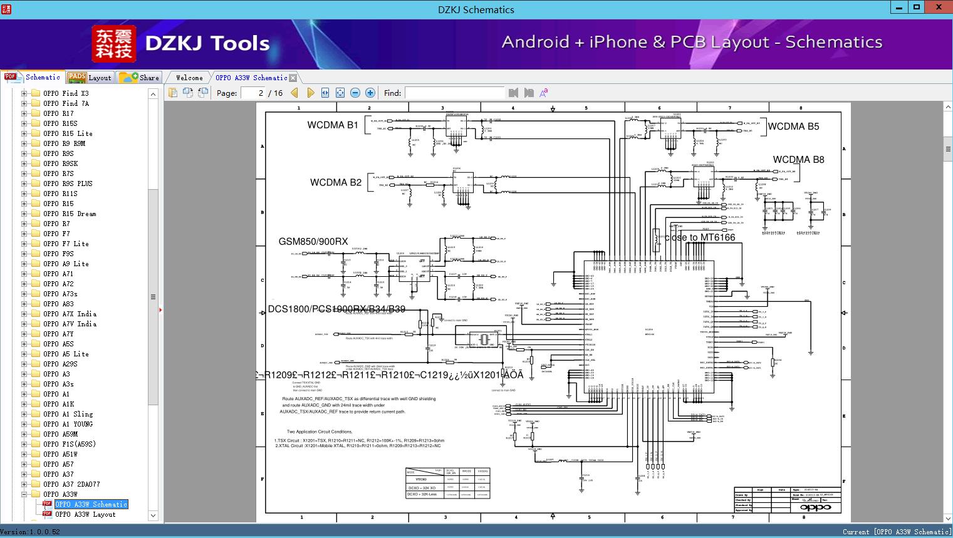Click the tree panel scroll down arrow
Image resolution: width=953 pixels, height=538 pixels.
pos(153,515)
